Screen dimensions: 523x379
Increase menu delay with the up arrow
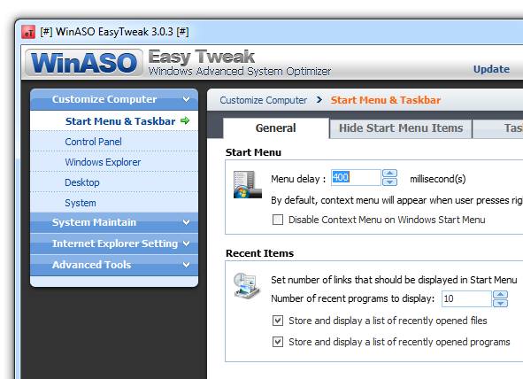pos(389,174)
